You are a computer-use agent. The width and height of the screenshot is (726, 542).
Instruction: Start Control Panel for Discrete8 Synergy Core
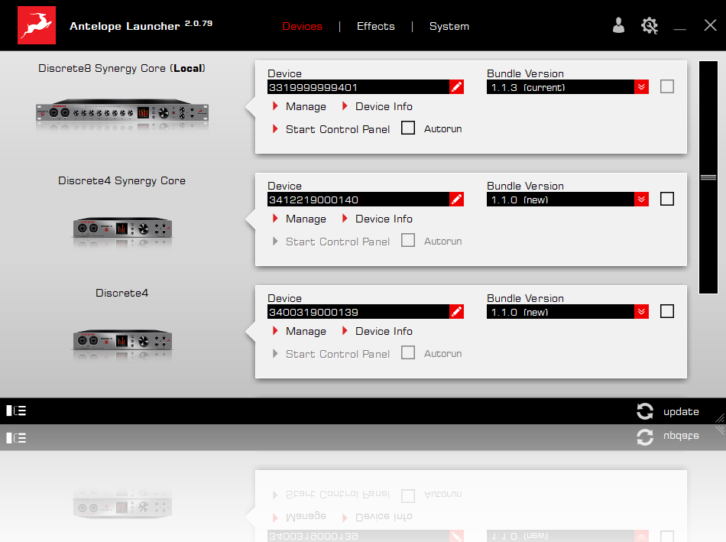[338, 129]
